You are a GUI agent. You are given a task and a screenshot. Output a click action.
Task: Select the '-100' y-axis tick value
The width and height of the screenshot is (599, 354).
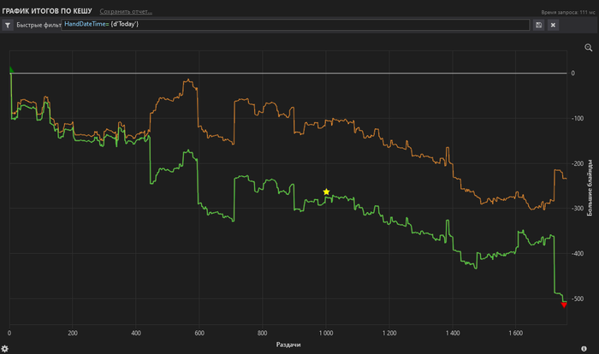pos(578,118)
